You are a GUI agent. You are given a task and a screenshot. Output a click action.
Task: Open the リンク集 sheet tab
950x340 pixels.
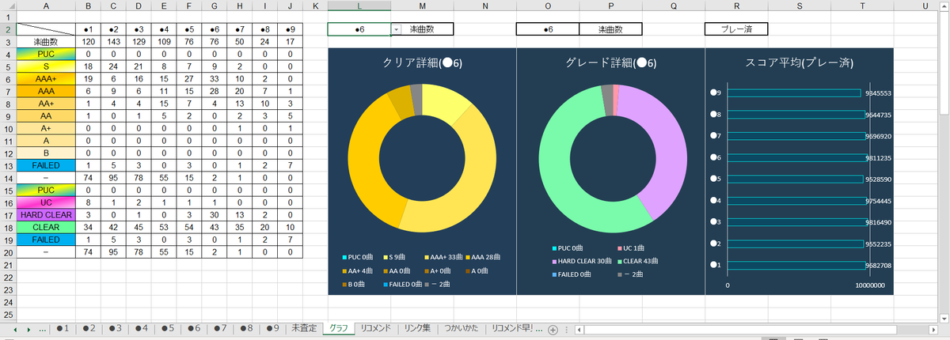(x=416, y=329)
